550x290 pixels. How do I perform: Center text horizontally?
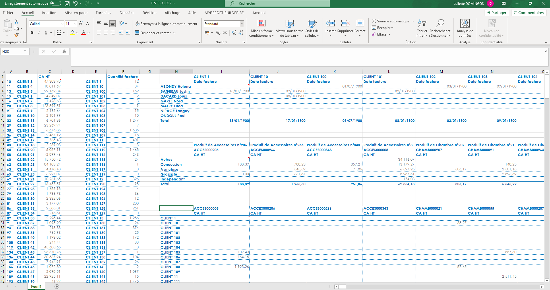coord(106,33)
